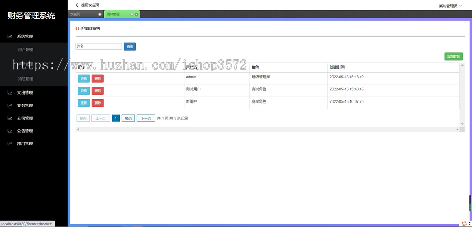472x227 pixels.
Task: Click the chart icon beside 部门管理
Action: click(10, 144)
